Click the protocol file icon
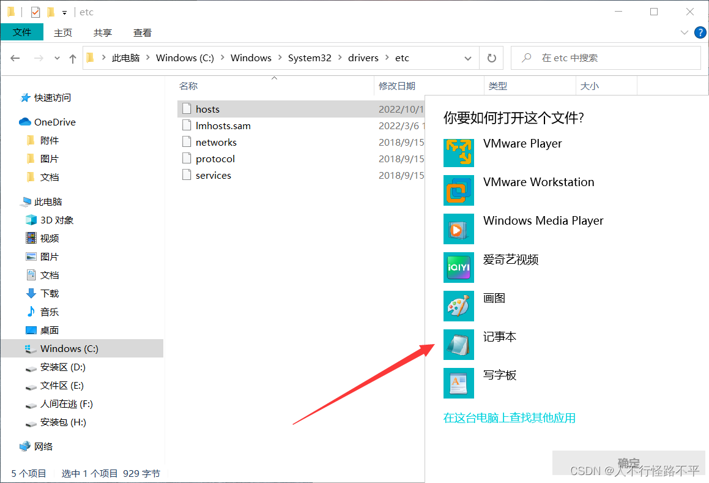The height and width of the screenshot is (483, 709). (187, 159)
